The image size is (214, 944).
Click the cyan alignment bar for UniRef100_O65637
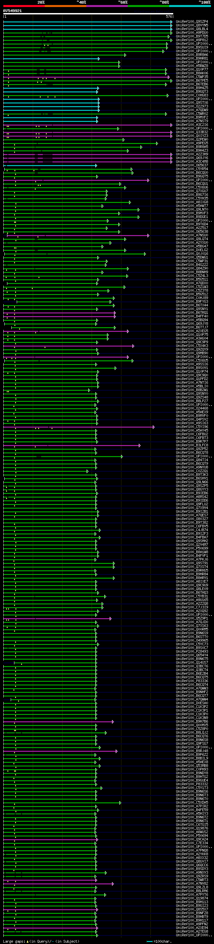pyautogui.click(x=50, y=165)
